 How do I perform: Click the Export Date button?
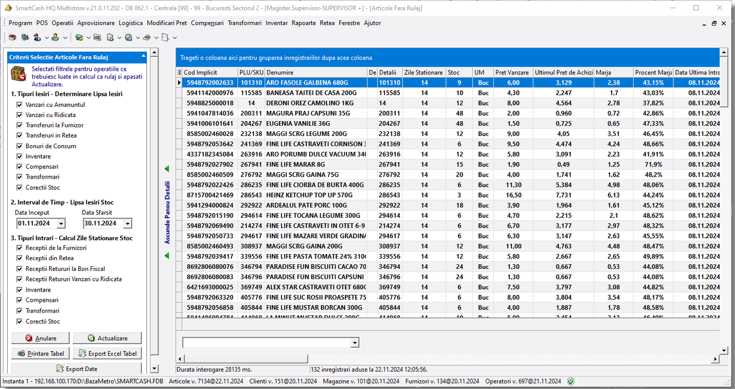[77, 368]
